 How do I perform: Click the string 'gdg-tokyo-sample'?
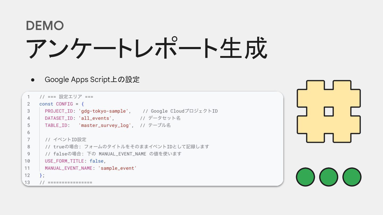point(104,111)
